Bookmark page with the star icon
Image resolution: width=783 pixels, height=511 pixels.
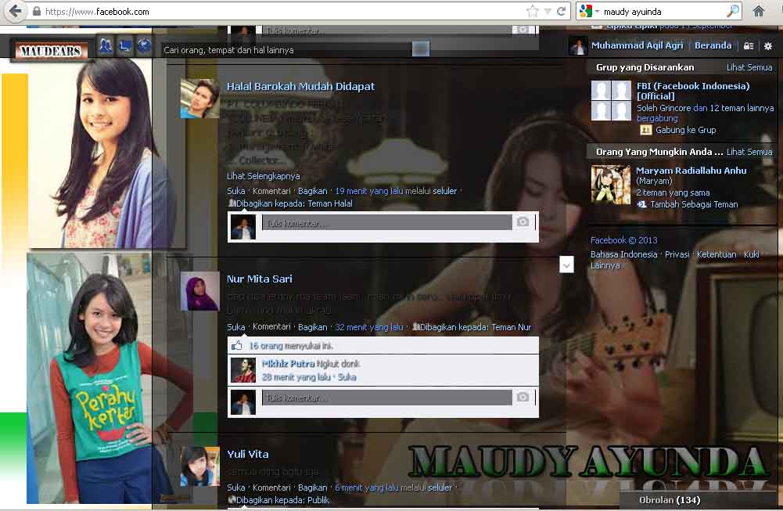(533, 11)
